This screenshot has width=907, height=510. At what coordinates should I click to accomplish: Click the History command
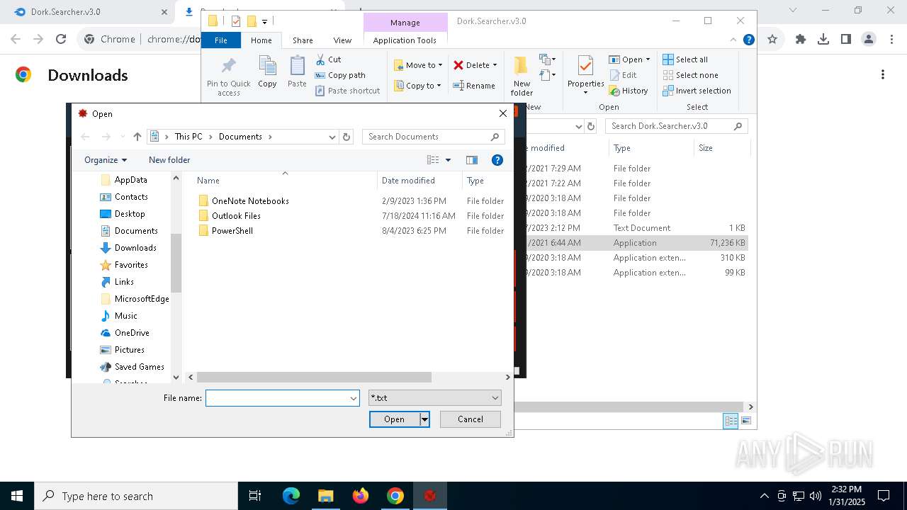[x=629, y=91]
